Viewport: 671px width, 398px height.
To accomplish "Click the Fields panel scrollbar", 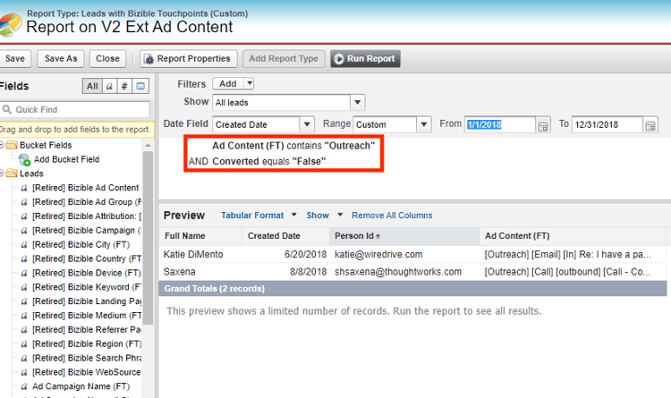I will coord(148,238).
